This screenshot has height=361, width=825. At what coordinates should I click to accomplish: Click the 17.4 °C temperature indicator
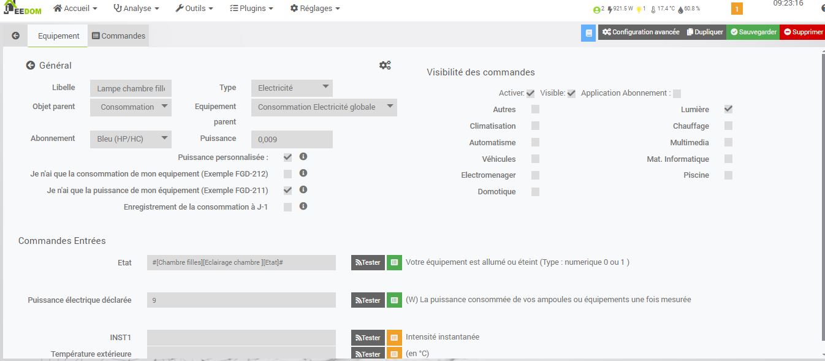coord(663,9)
